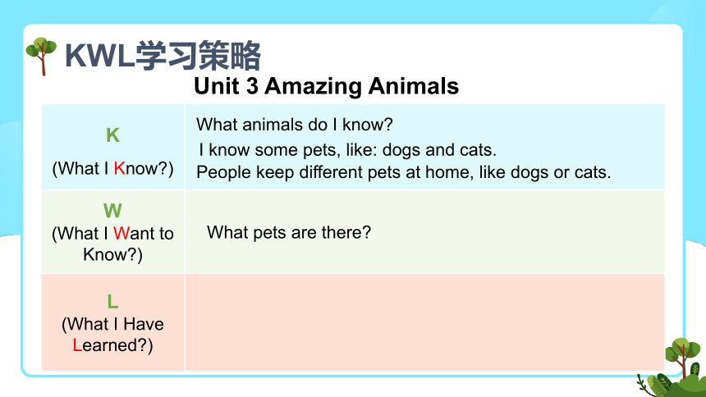Click the red W in Want

121,234
